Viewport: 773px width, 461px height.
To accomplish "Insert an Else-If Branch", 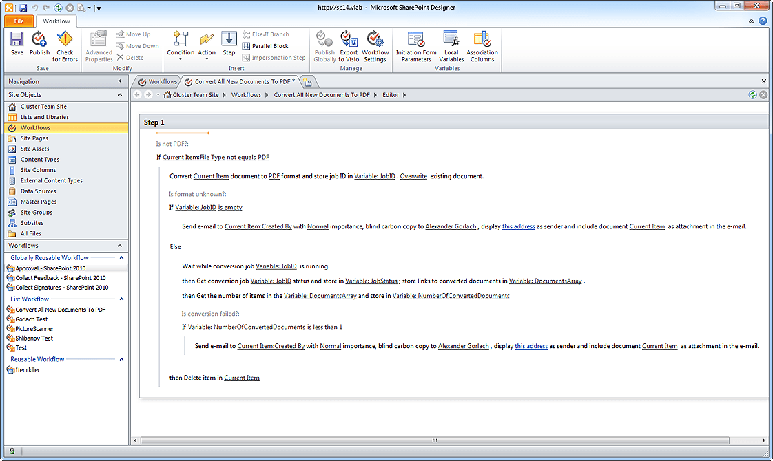I will pyautogui.click(x=266, y=34).
